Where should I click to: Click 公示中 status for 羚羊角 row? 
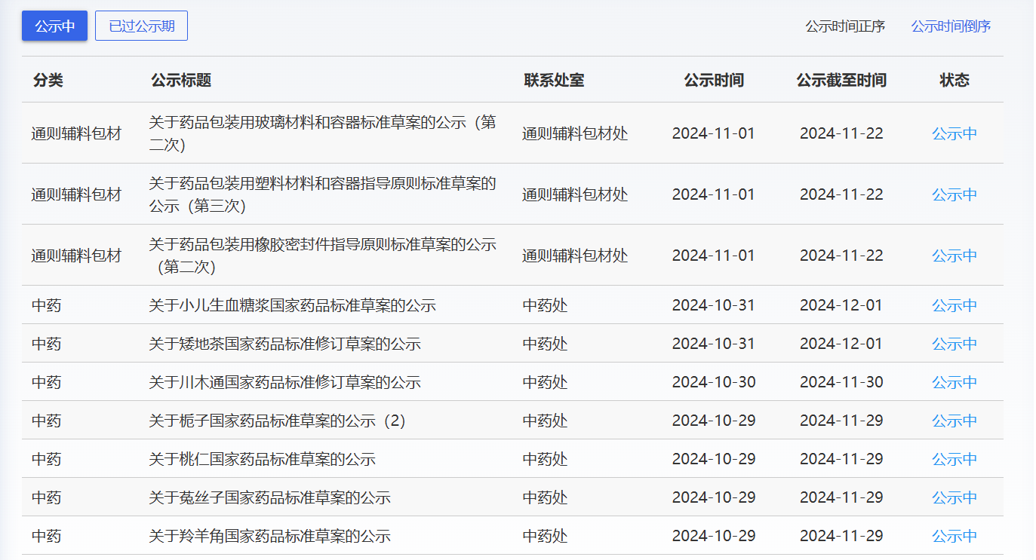(954, 536)
